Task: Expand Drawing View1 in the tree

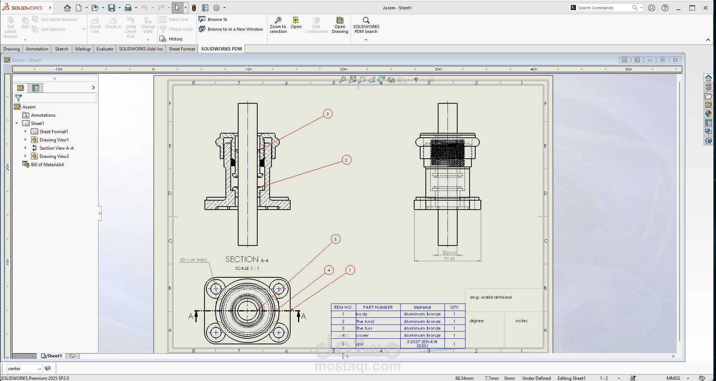Action: click(25, 140)
